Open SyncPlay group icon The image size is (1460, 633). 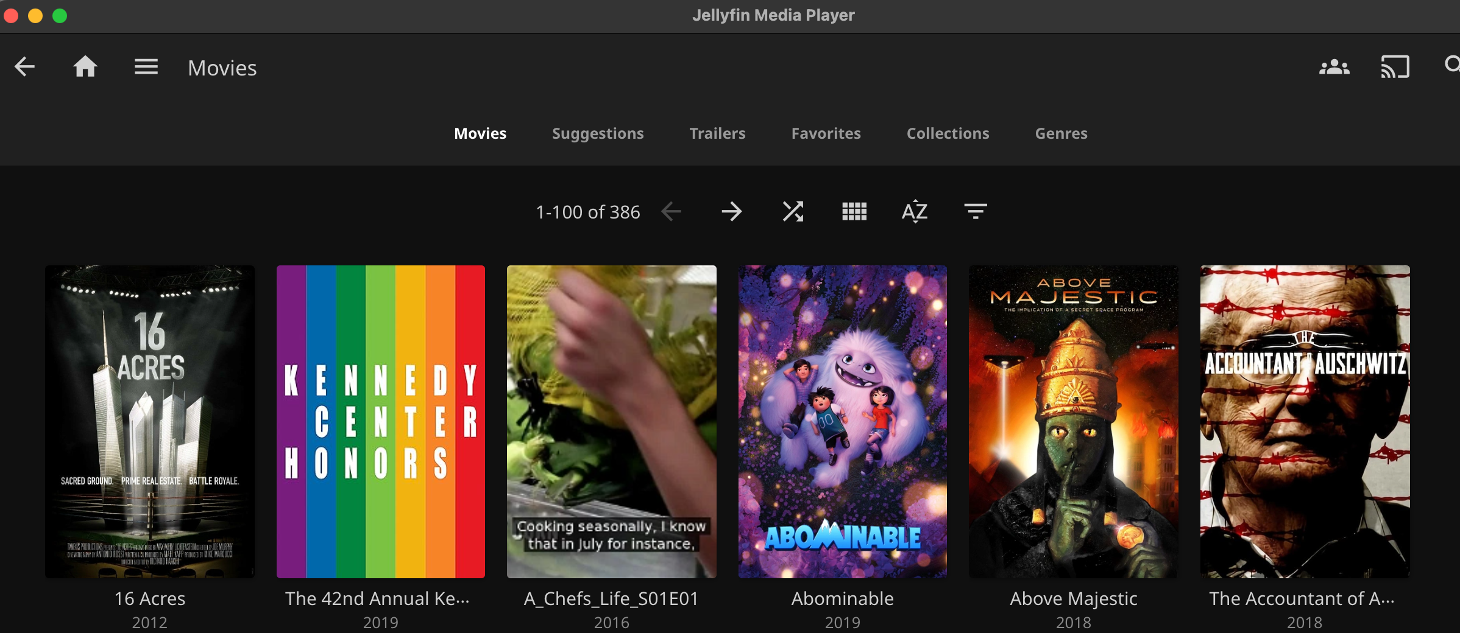(1334, 67)
